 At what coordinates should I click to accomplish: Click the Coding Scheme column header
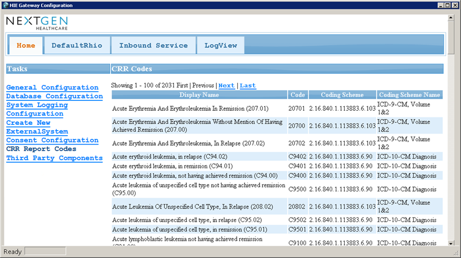[342, 95]
